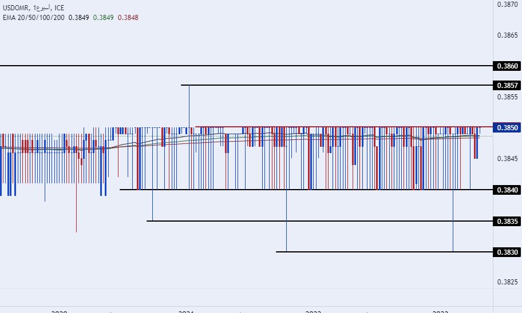
Task: Click 0.3845 on the price axis
Action: pos(507,158)
